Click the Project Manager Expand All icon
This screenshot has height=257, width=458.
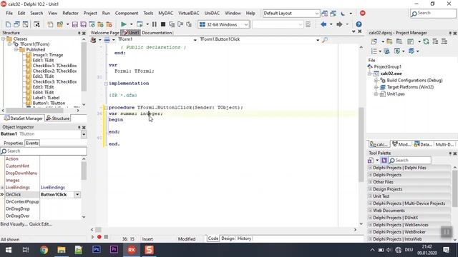(435, 41)
